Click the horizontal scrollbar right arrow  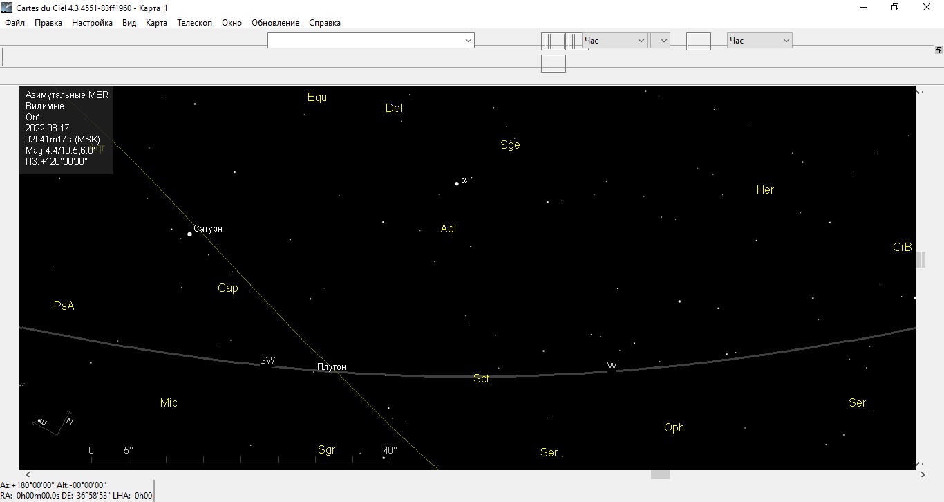923,475
